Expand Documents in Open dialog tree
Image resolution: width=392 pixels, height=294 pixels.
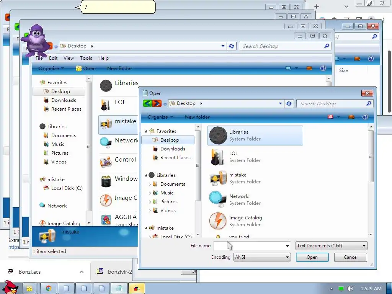150,184
